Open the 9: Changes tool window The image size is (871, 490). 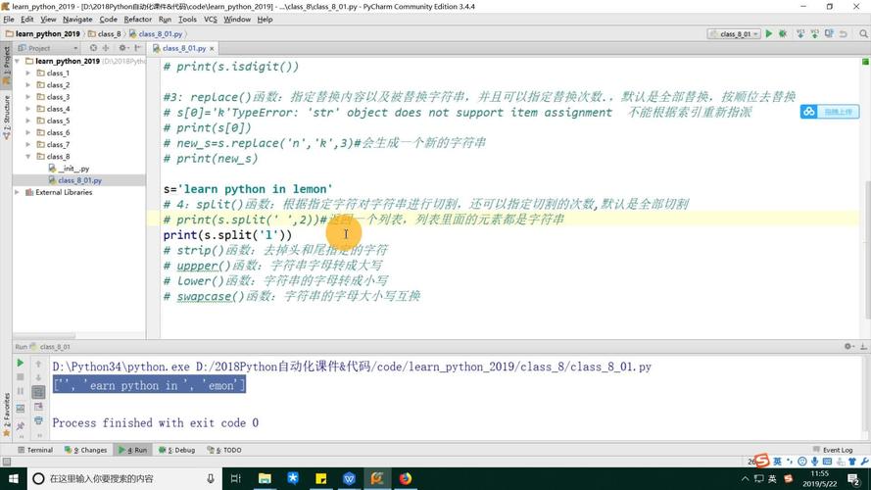click(x=85, y=450)
